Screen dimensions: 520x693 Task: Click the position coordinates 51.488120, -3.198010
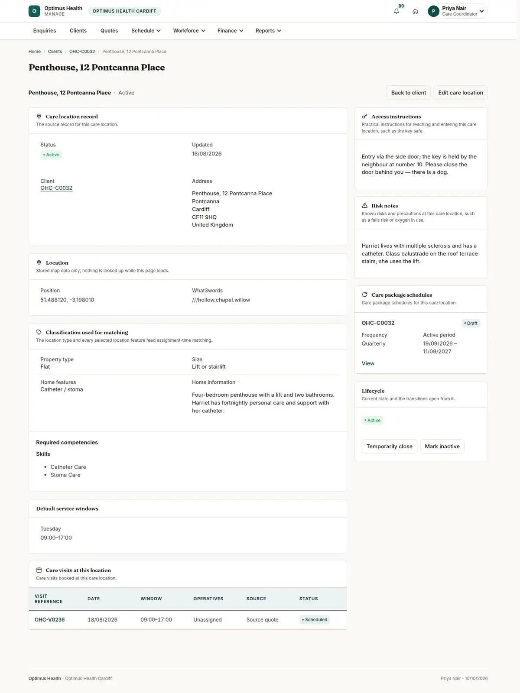coord(67,300)
